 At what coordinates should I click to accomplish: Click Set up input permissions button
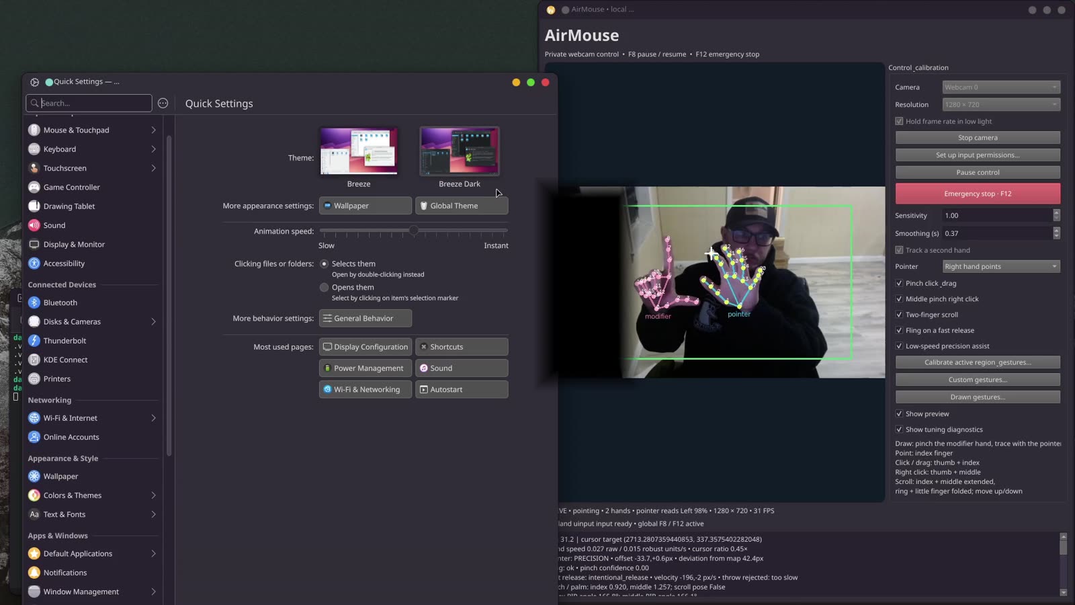[978, 155]
